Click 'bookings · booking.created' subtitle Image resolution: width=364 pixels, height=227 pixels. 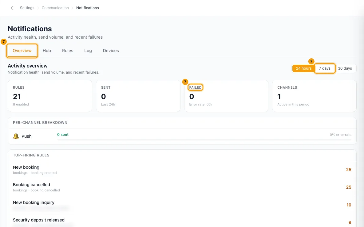pyautogui.click(x=35, y=173)
